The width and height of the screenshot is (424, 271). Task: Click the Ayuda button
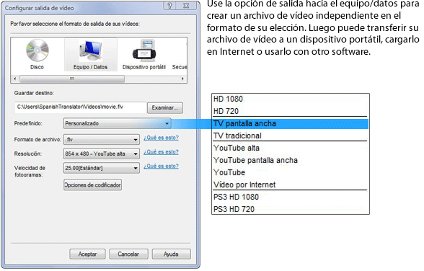[171, 254]
